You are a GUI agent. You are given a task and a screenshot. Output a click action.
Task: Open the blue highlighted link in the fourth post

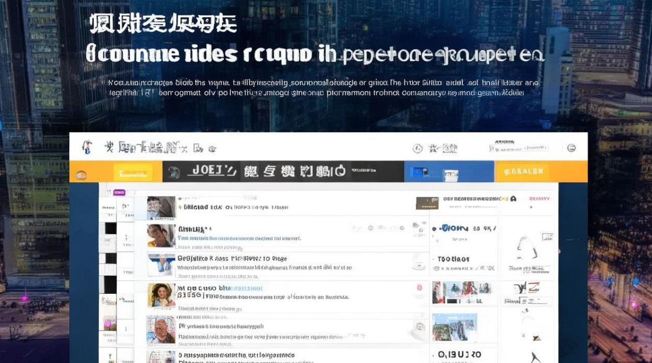point(243,288)
